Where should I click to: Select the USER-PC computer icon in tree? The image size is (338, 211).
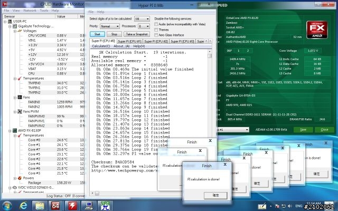pyautogui.click(x=10, y=21)
